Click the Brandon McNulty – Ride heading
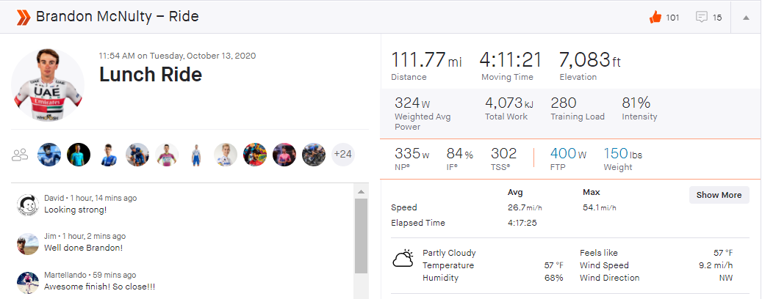 [x=117, y=17]
